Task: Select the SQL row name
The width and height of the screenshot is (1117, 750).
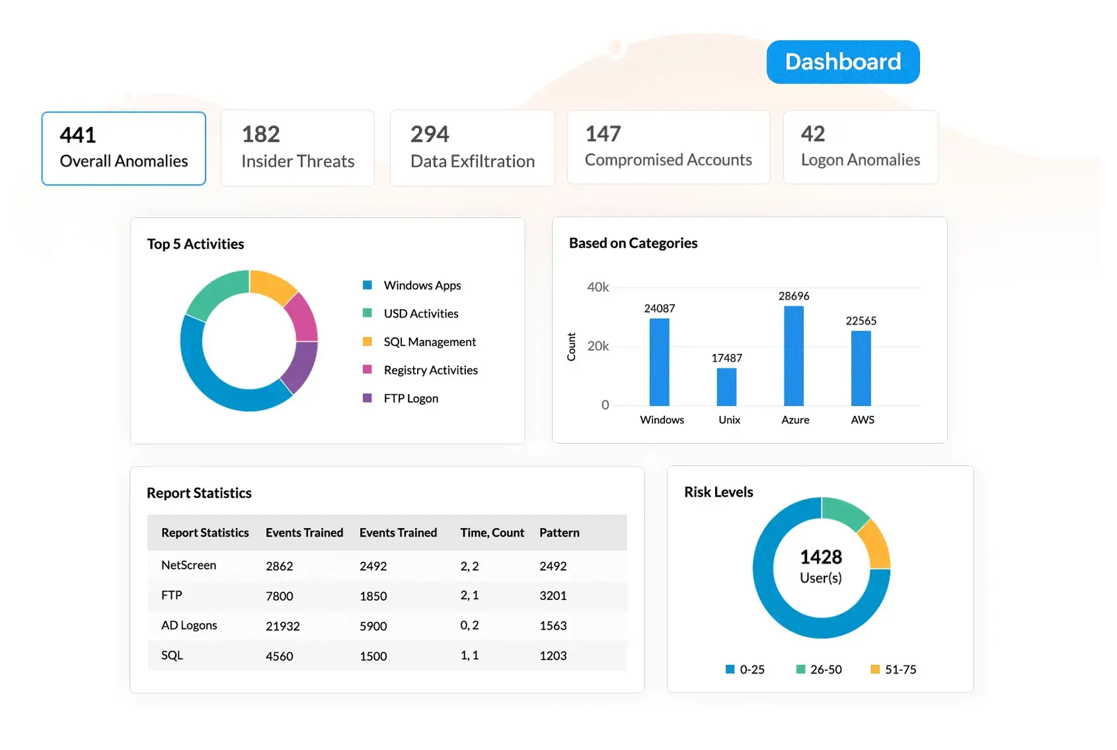Action: tap(172, 656)
